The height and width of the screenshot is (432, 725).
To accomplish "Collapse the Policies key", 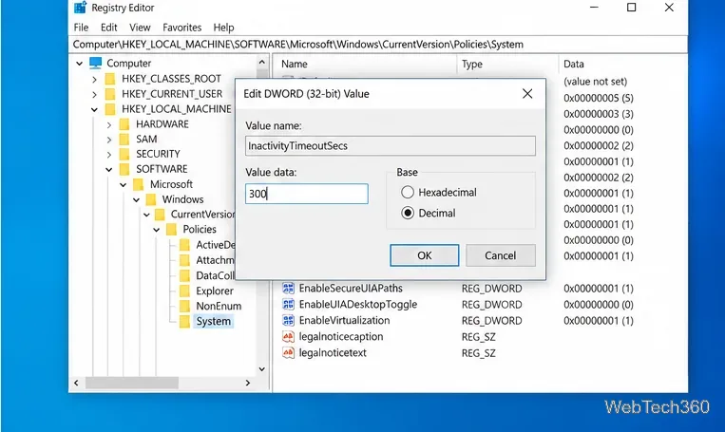I will [x=156, y=230].
